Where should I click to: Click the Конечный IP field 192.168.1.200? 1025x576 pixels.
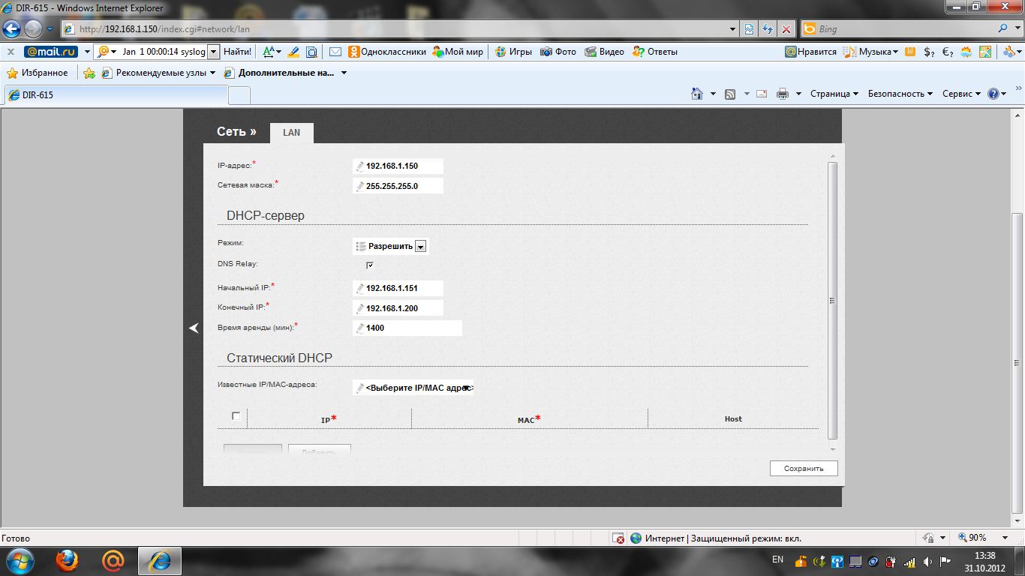398,308
